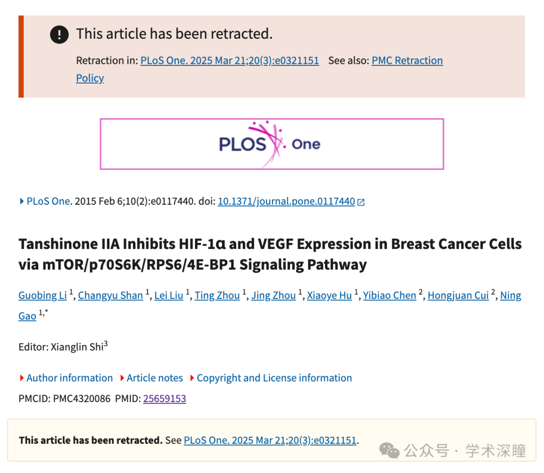Viewport: 544px width, 473px height.
Task: Click author name Lei Liu
Action: pyautogui.click(x=169, y=295)
